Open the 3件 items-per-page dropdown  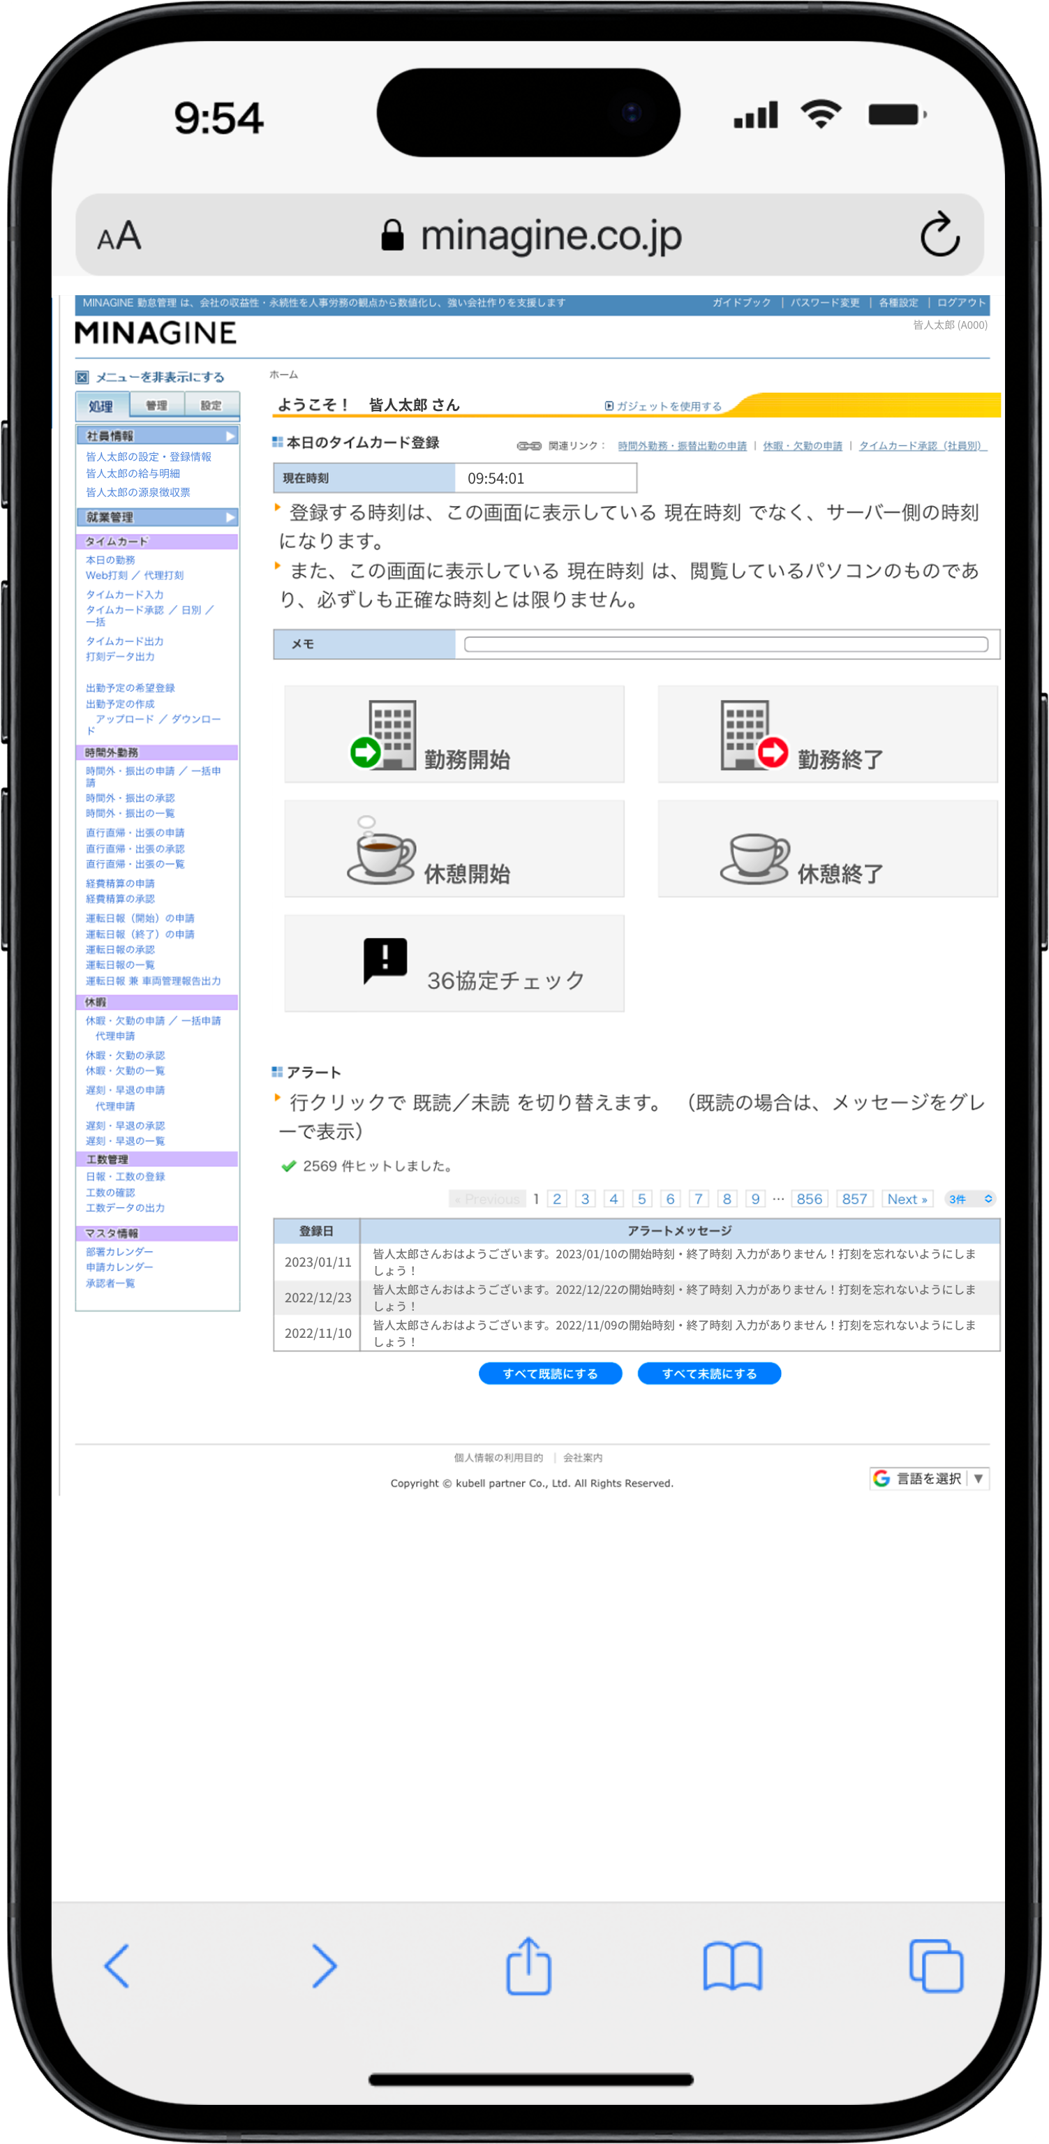point(971,1198)
